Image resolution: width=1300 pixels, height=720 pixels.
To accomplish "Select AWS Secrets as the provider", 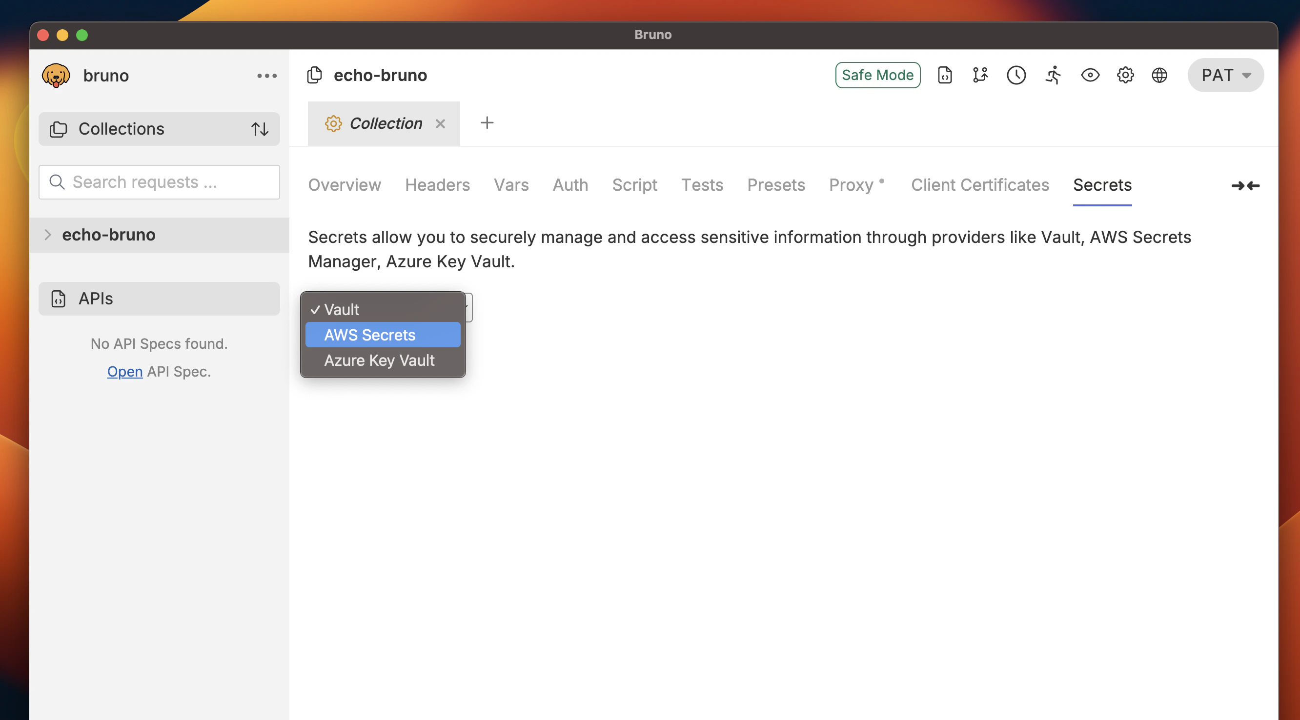I will point(383,335).
